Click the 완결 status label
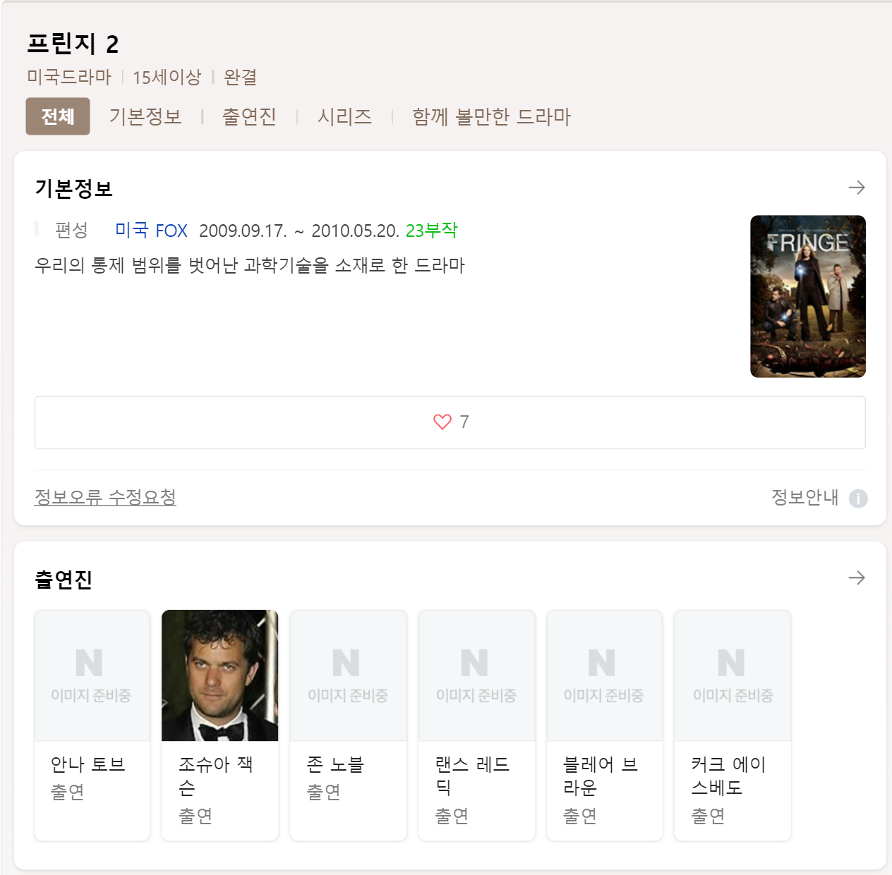Screen dimensions: 892x875 point(240,77)
